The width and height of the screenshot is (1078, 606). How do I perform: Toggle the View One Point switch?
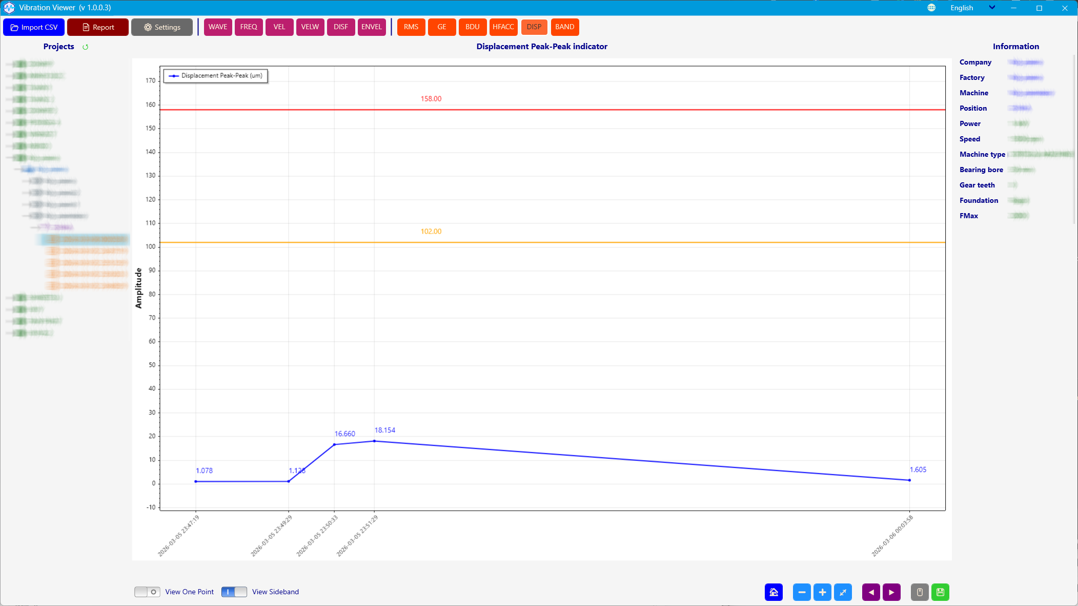(x=147, y=592)
